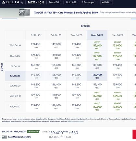Screen dimensions: 136x141
Task: Click the Sat, Oct 19 - Mon, Oct 28 summary
Action: 14,132
